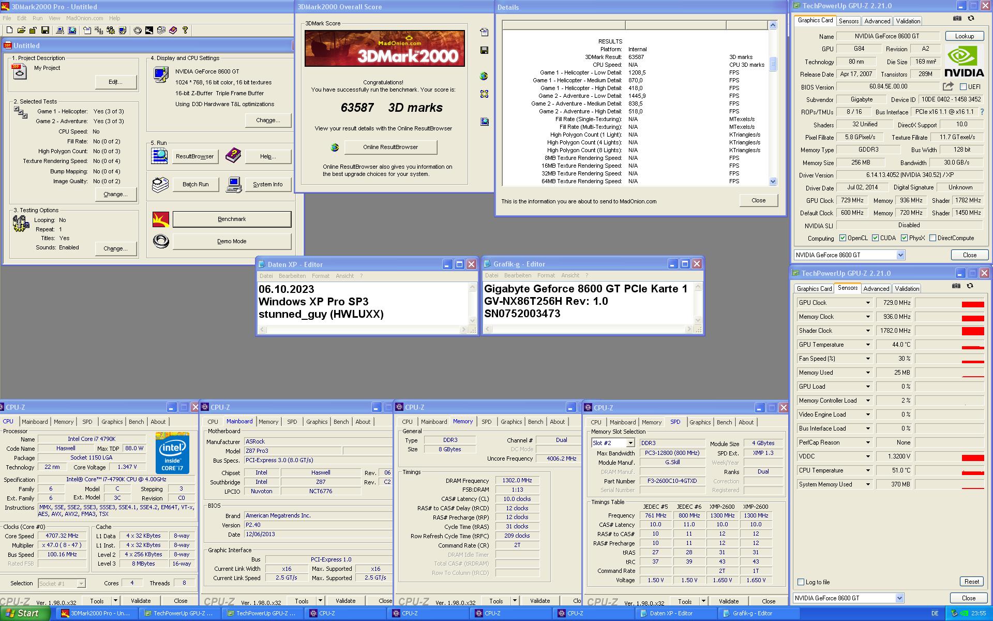Click refresh icon in GPU-Z Sensors window
This screenshot has height=621, width=993.
point(970,286)
